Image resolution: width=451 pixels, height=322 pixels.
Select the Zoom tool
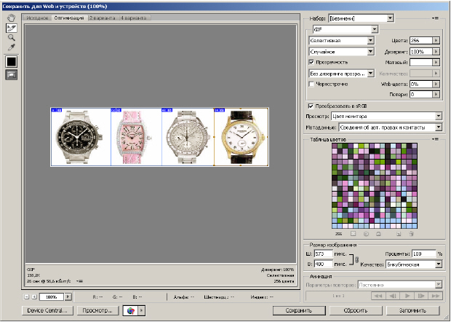(12, 37)
